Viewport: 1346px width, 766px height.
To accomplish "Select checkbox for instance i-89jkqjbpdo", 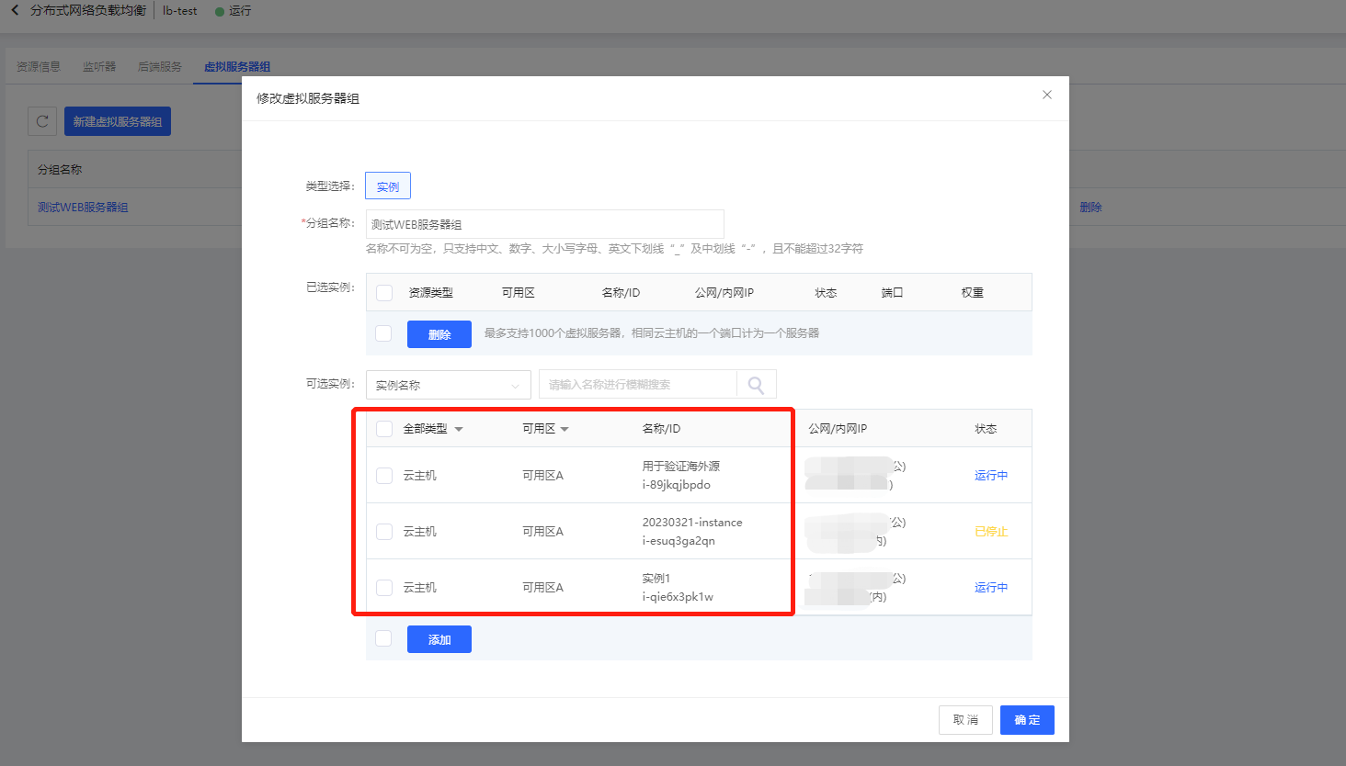I will (384, 476).
